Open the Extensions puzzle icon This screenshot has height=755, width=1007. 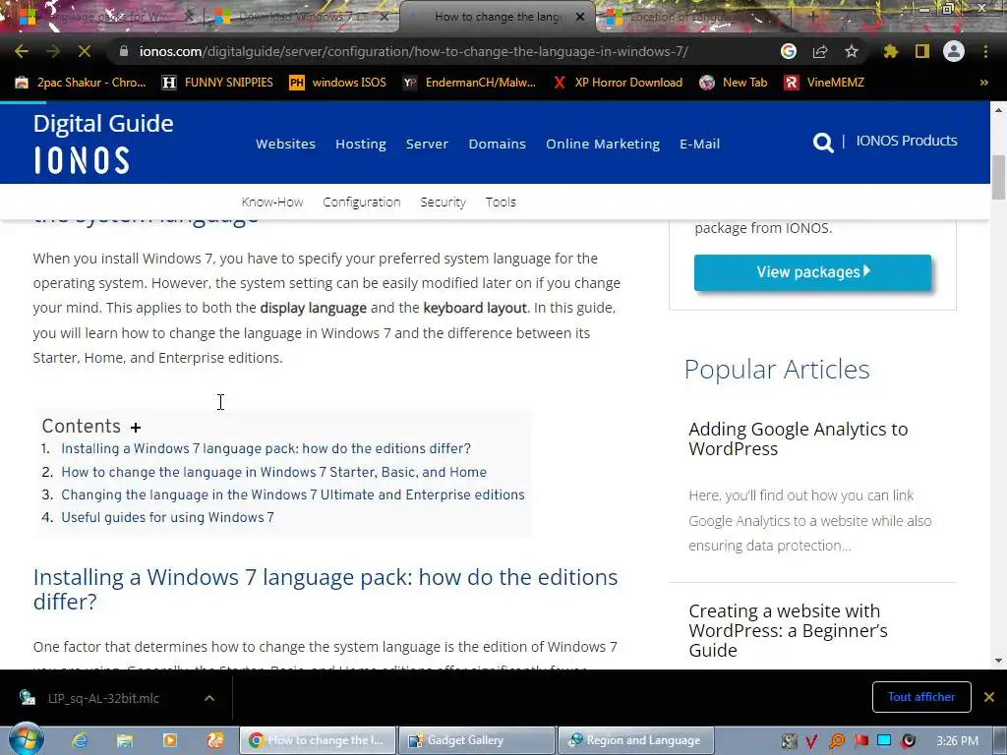pos(891,51)
